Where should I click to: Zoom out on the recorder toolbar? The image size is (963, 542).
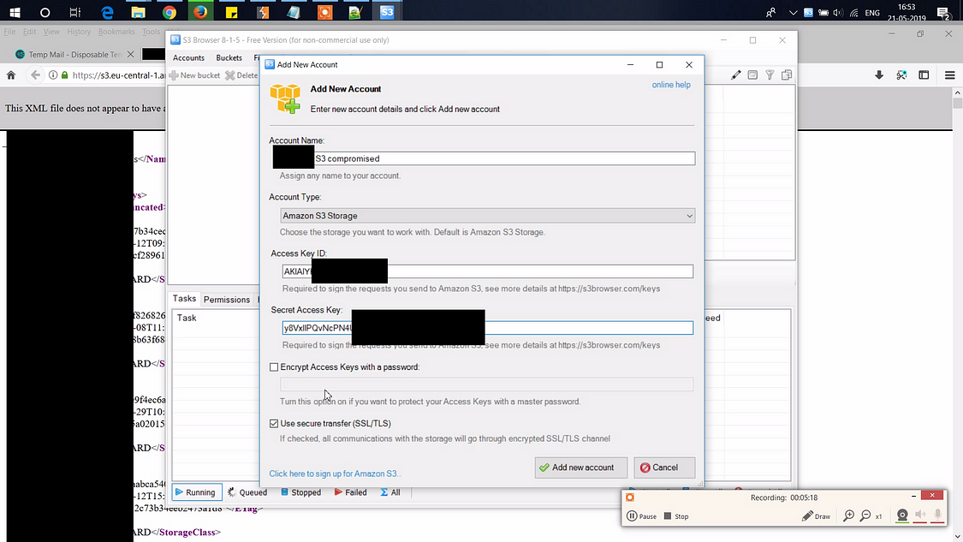pos(865,515)
